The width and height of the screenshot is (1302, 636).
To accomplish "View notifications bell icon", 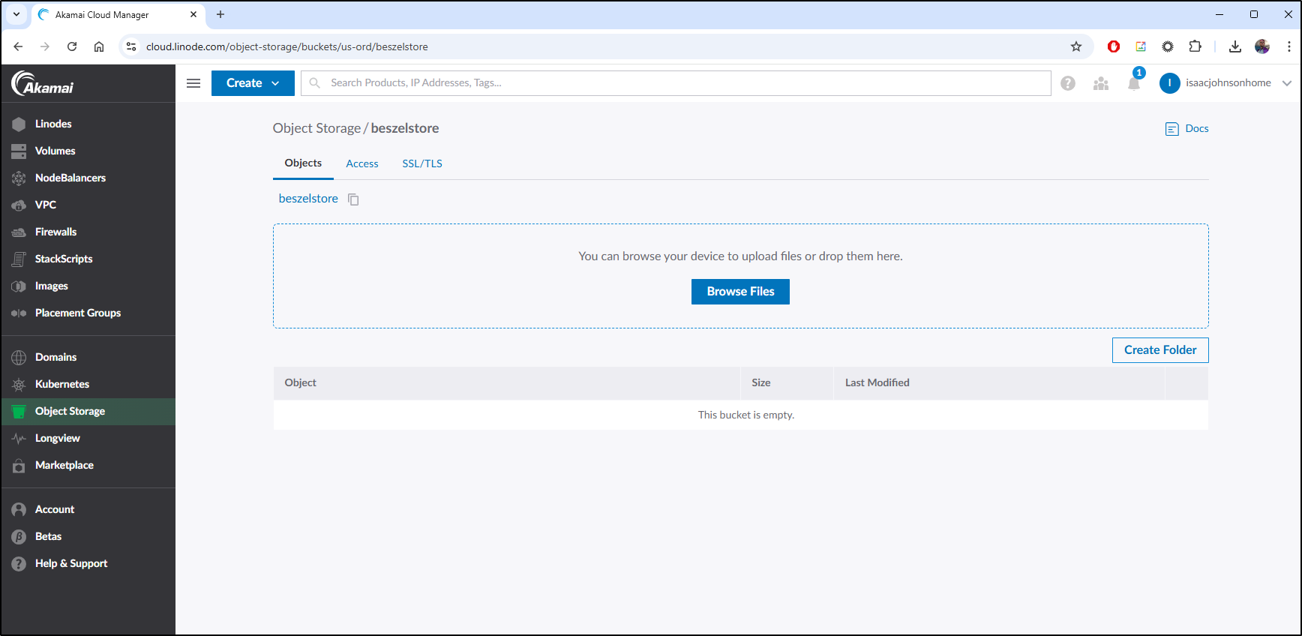I will (1134, 83).
